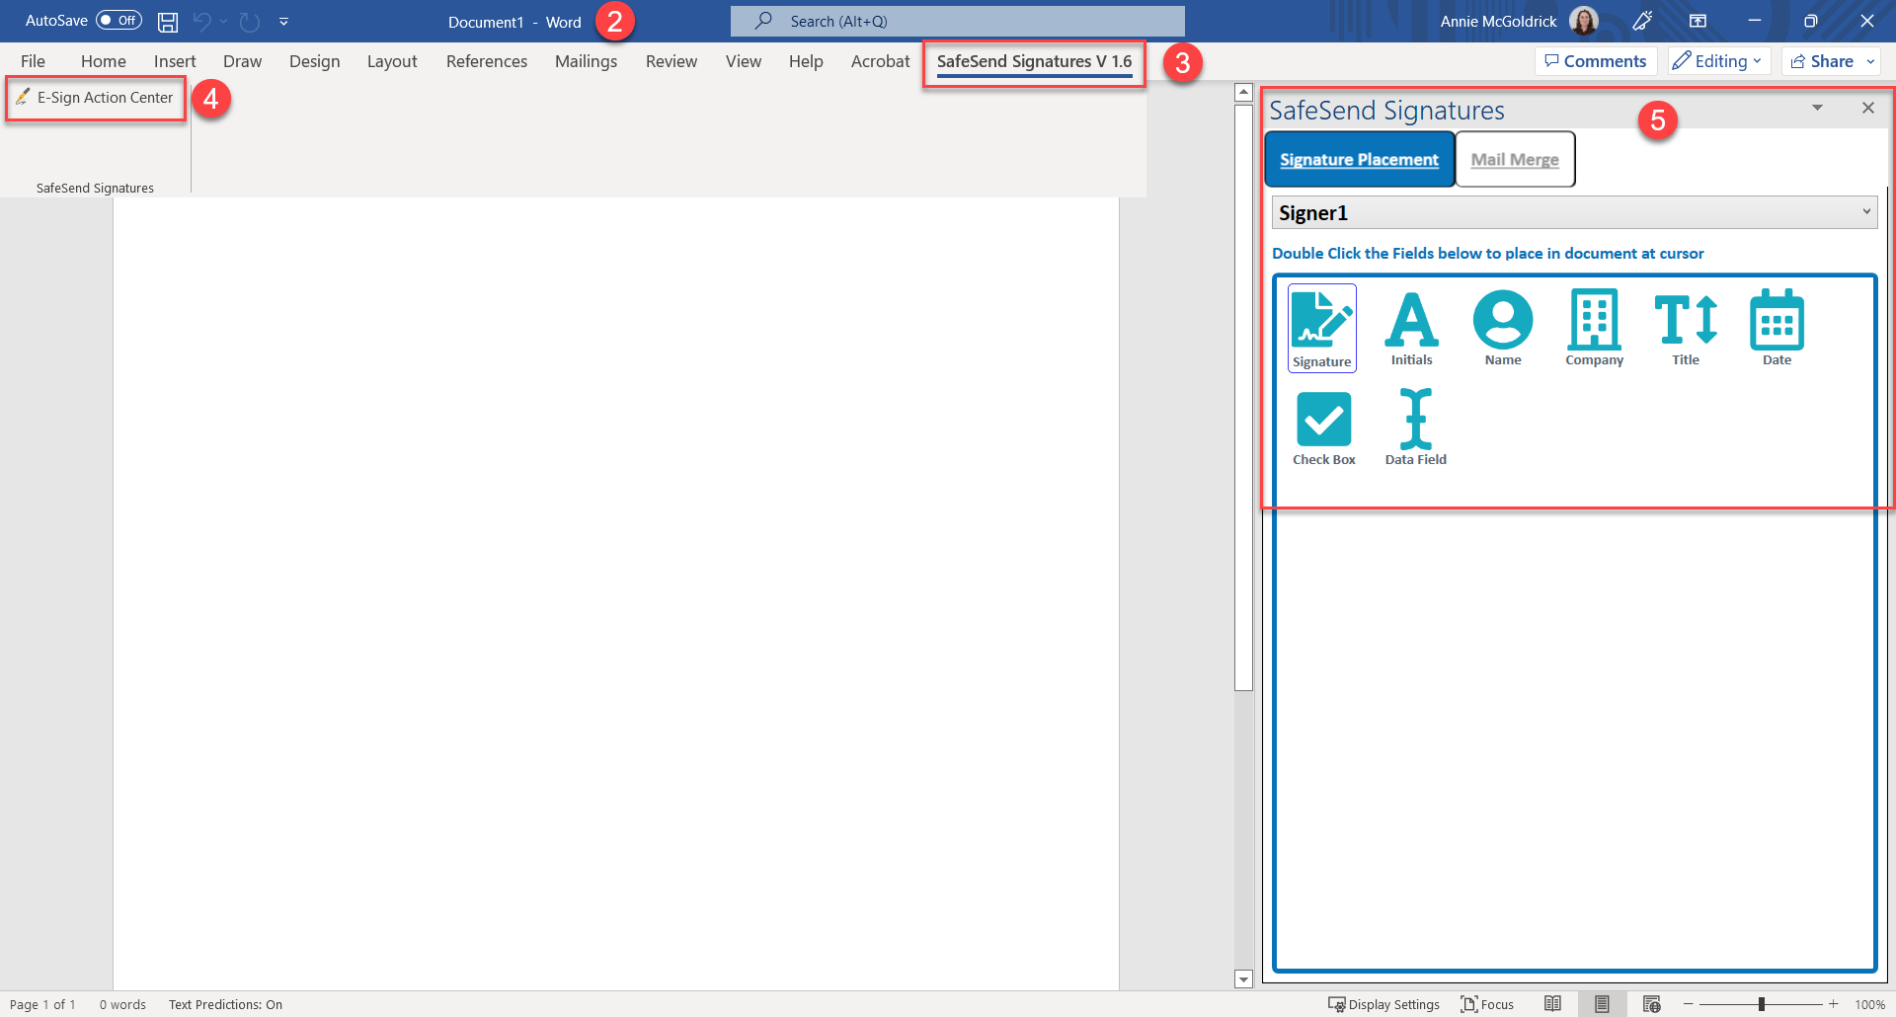Screen dimensions: 1896x1017
Task: Toggle AutoSave off setting
Action: pos(118,20)
